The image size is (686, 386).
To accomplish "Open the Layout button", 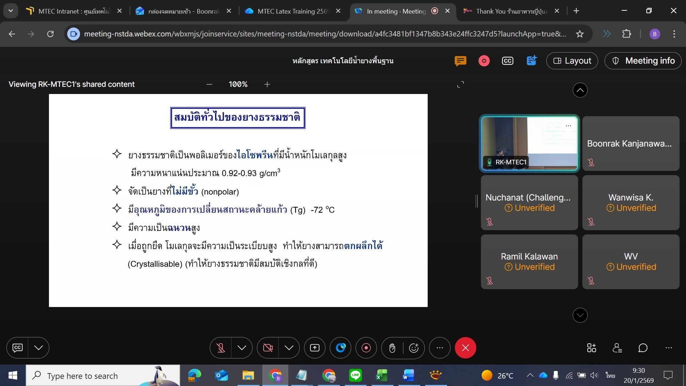I will (572, 61).
